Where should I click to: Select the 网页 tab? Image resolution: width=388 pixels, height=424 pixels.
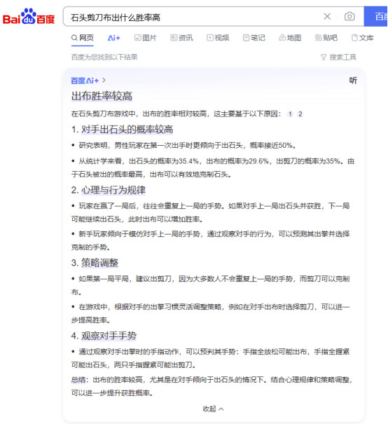pyautogui.click(x=83, y=38)
